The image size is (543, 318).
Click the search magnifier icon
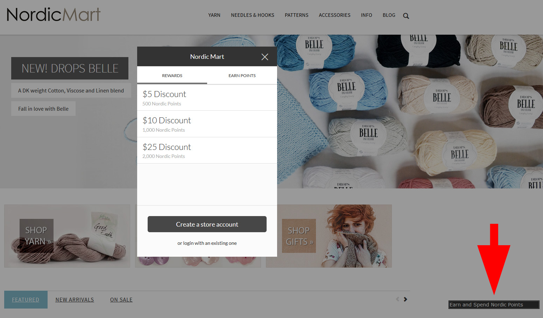coord(406,16)
